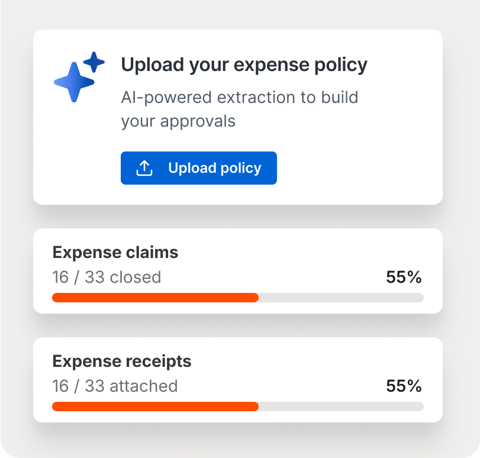Click the orange filled Expense receipts bar

(x=155, y=407)
